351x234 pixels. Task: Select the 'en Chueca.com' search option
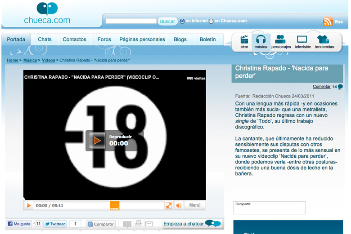211,22
